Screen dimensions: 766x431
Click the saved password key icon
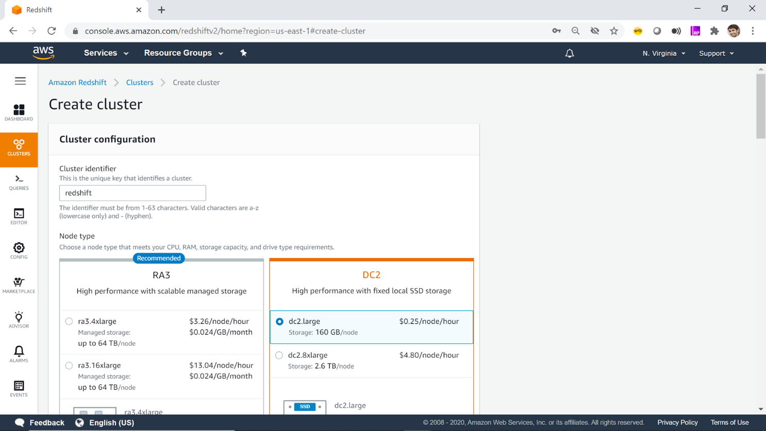coord(556,31)
